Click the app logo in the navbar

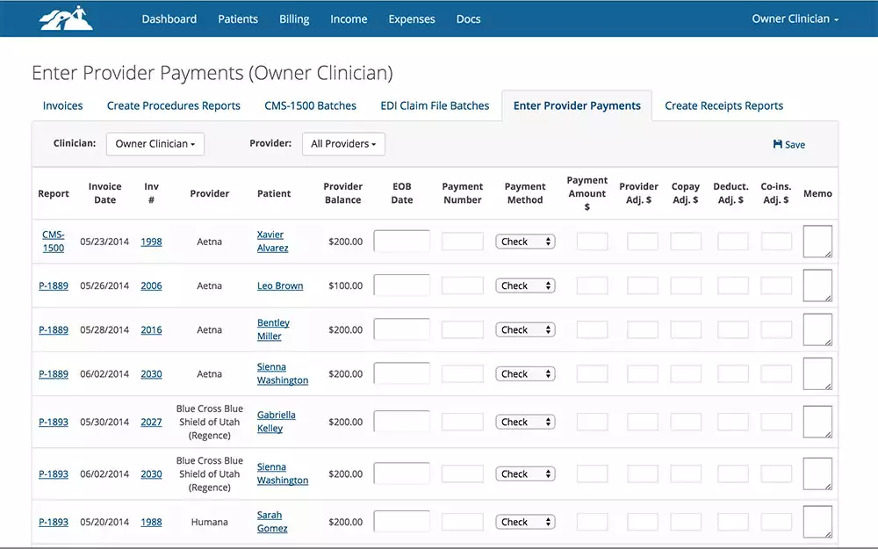66,18
